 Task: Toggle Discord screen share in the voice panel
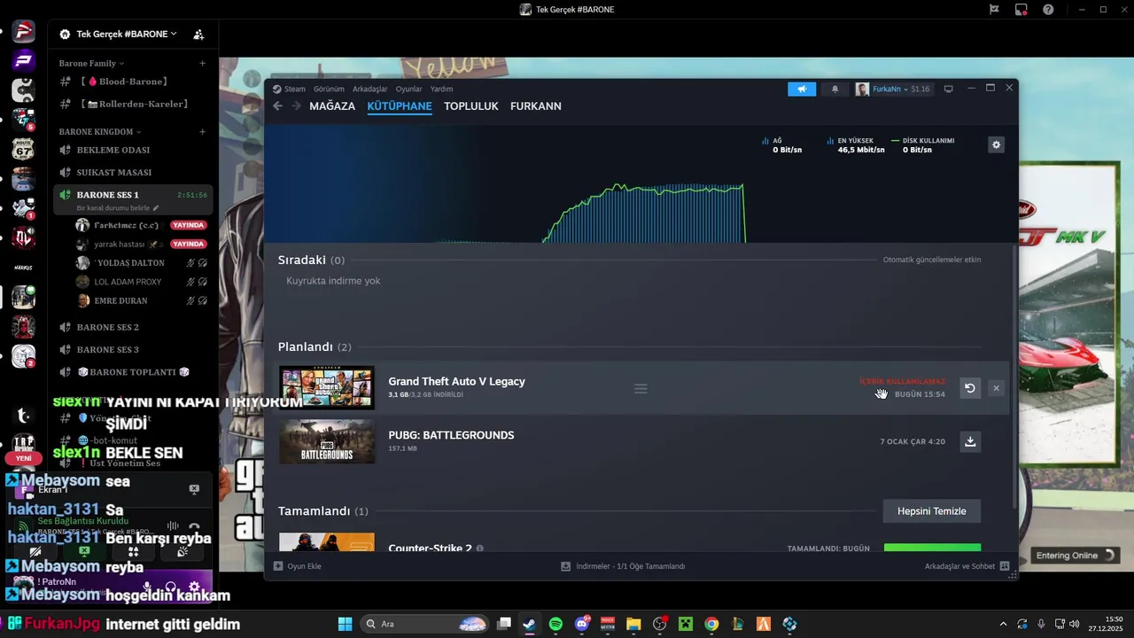(x=84, y=551)
